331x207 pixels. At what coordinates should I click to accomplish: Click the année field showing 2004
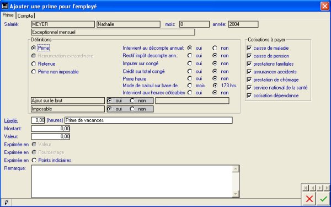[x=243, y=24]
